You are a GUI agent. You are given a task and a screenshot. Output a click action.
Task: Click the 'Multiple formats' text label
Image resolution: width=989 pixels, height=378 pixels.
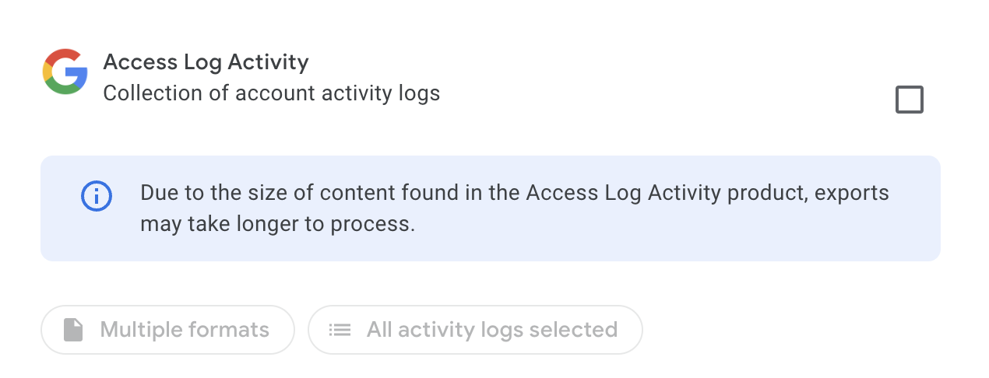tap(185, 330)
